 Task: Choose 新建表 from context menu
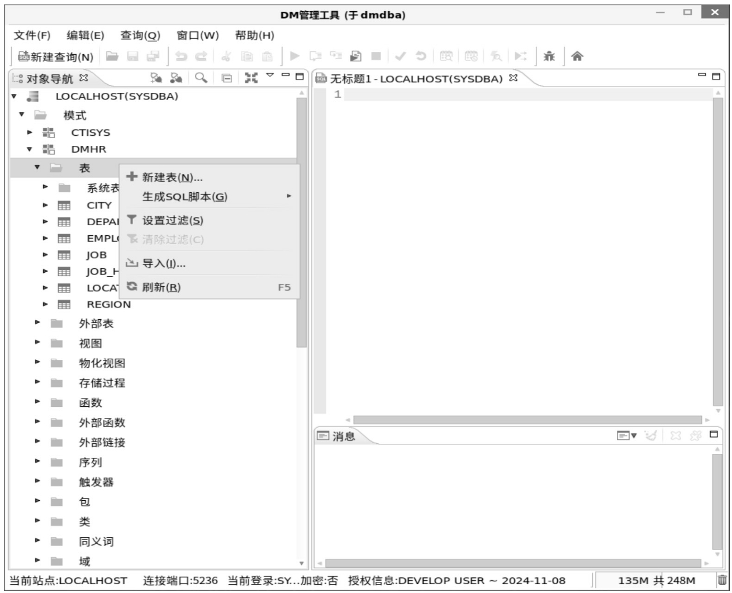(172, 178)
